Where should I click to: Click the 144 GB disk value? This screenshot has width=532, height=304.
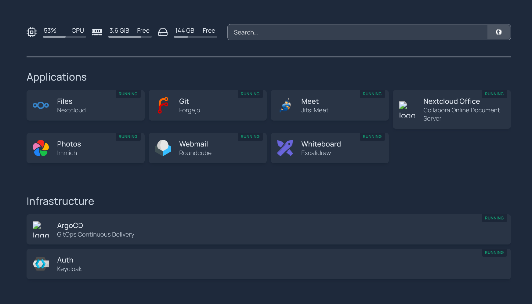185,31
